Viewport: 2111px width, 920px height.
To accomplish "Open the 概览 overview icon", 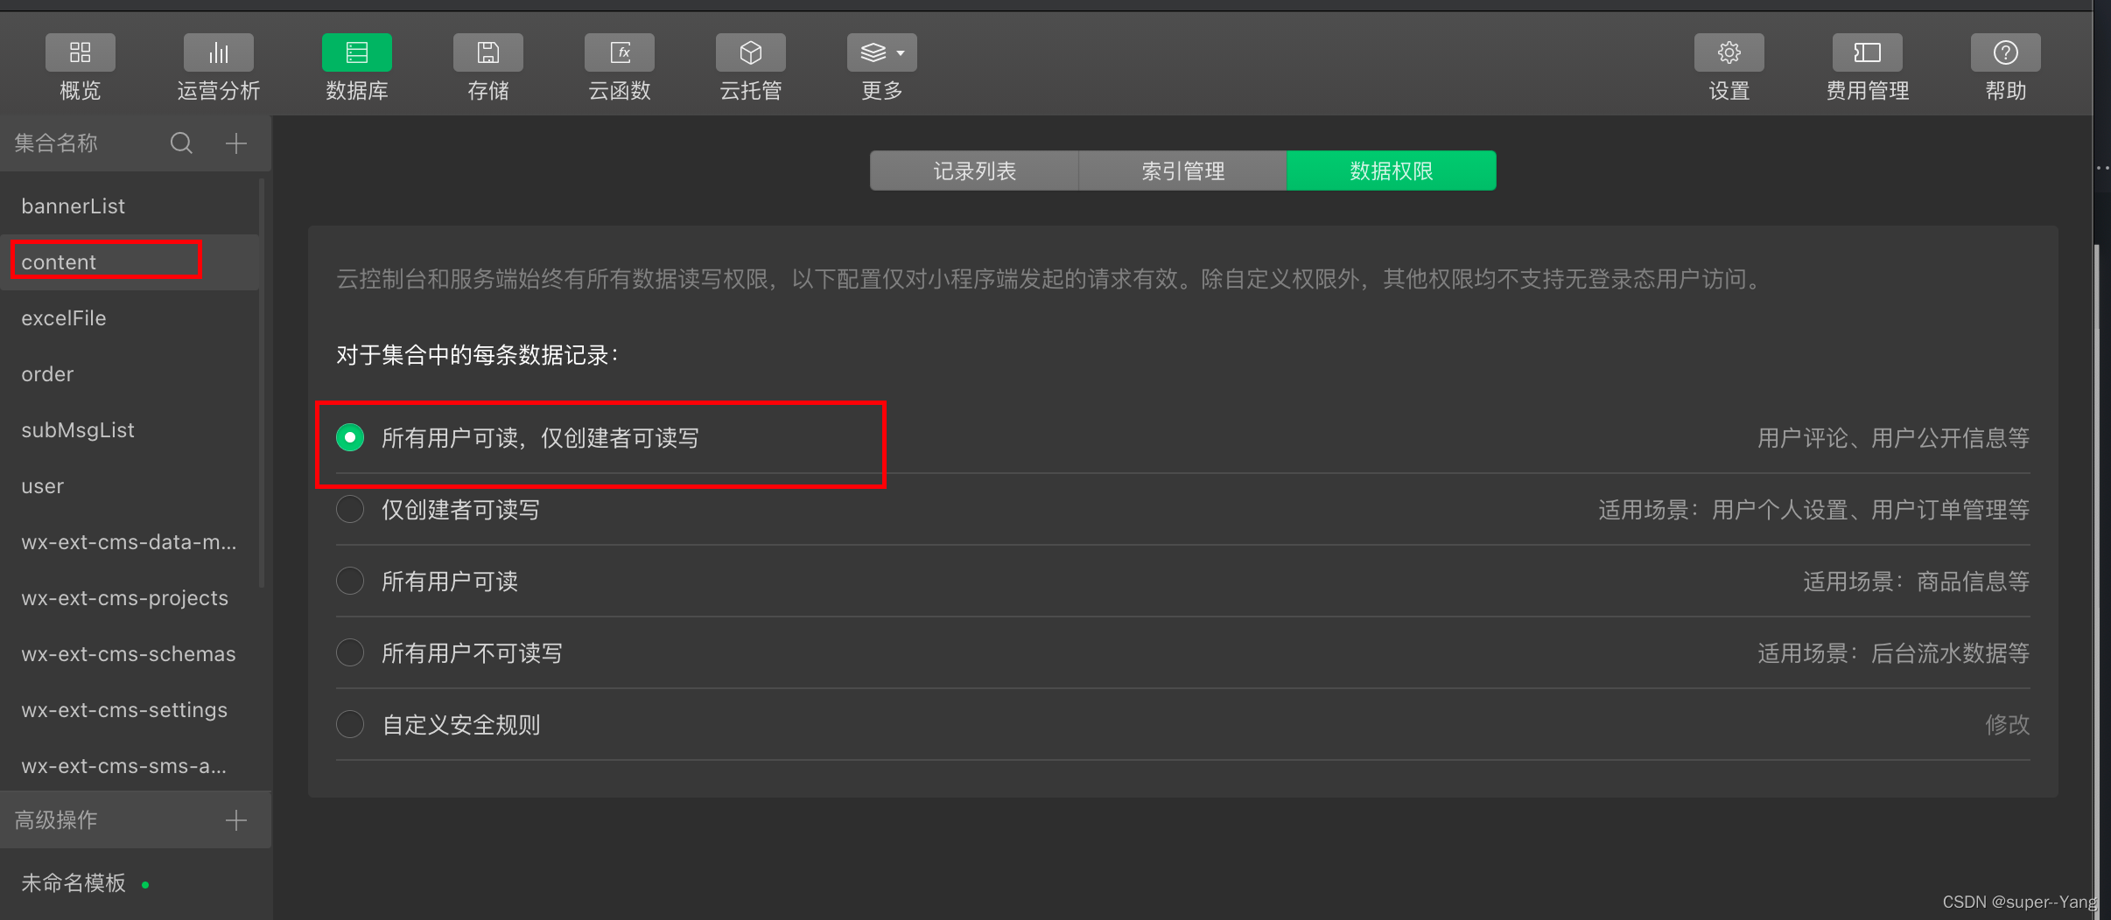I will pos(80,53).
